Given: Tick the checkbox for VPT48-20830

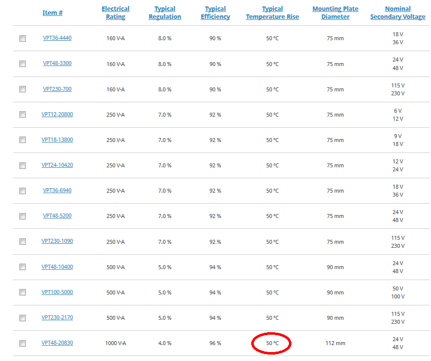Looking at the screenshot, I should (x=22, y=343).
